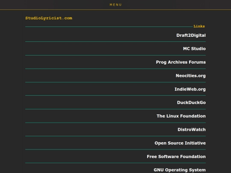Click the StudioLyricist.com site title
This screenshot has height=173, width=231.
49,18
